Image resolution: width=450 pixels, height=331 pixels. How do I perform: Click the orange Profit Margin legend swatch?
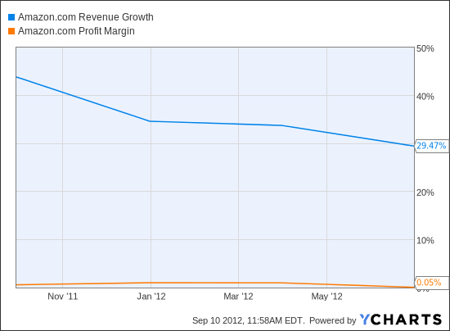11,31
